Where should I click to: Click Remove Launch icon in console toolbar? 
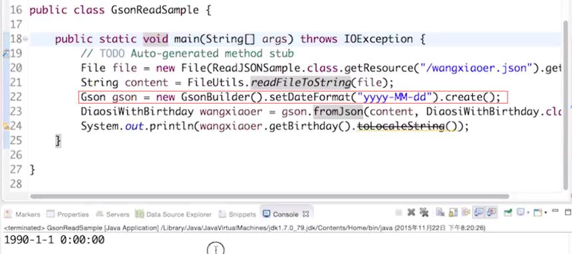(411, 212)
